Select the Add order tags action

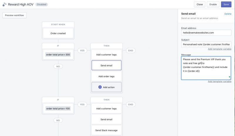point(106,76)
